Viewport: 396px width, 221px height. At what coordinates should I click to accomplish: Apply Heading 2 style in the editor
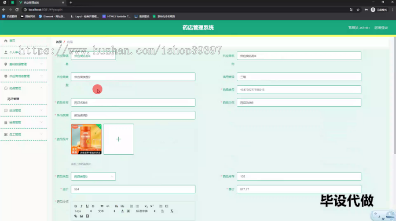pos(122,206)
